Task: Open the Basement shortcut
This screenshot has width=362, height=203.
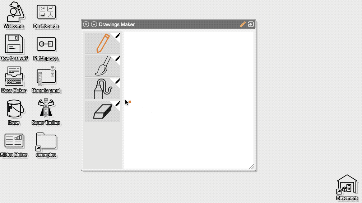Action: click(x=347, y=188)
